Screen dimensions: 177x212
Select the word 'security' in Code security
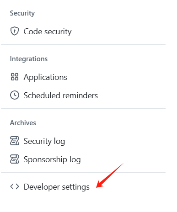58,32
